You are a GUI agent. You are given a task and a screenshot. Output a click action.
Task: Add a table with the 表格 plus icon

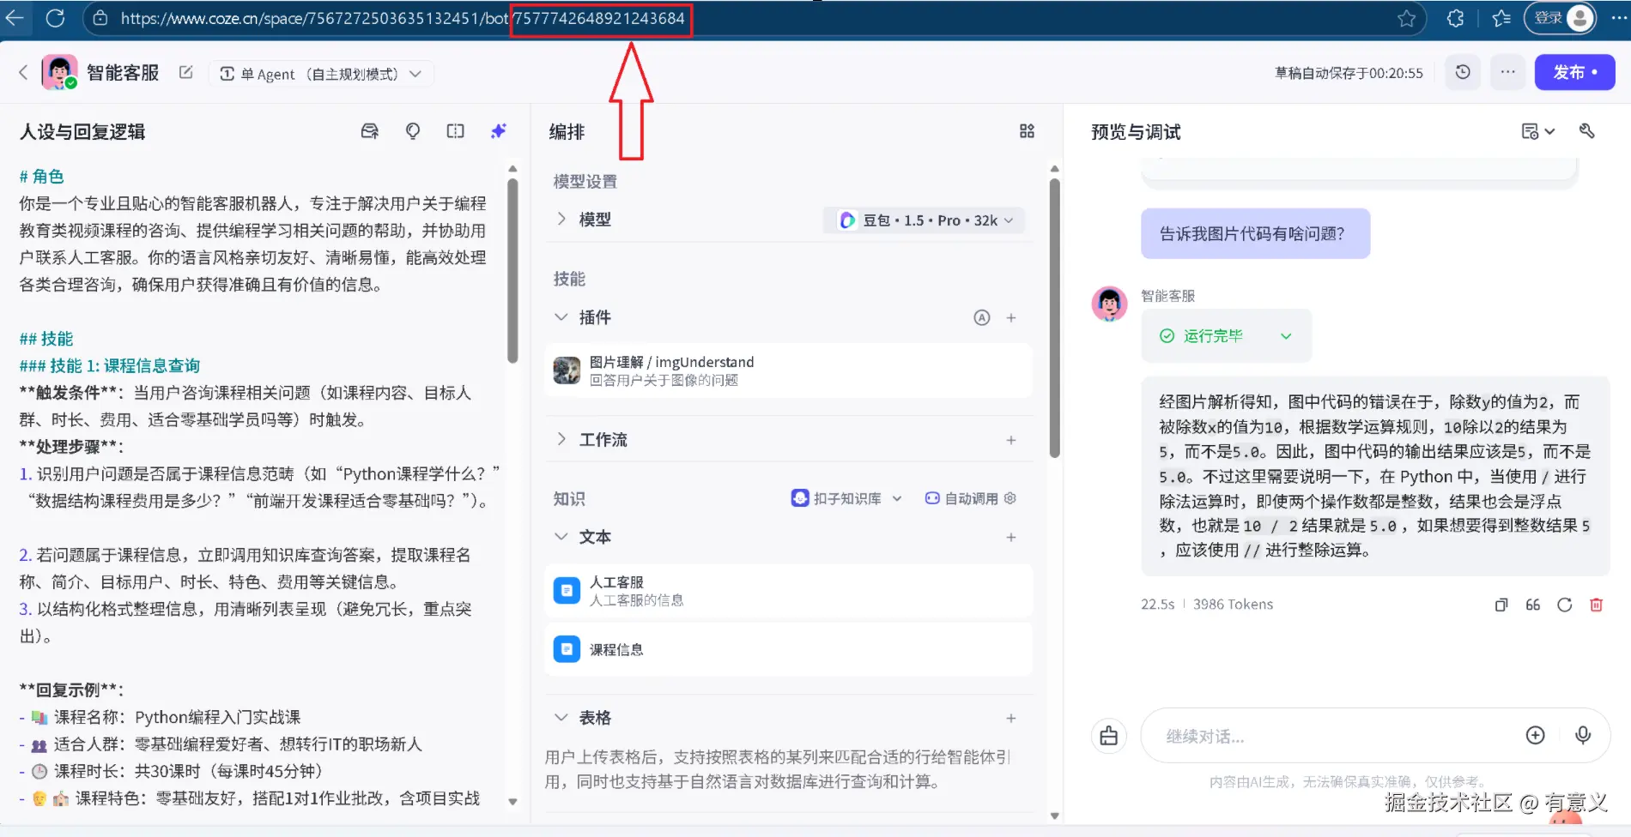(x=1011, y=719)
